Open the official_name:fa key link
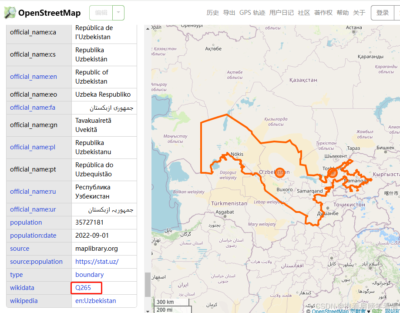The image size is (400, 313). click(32, 108)
